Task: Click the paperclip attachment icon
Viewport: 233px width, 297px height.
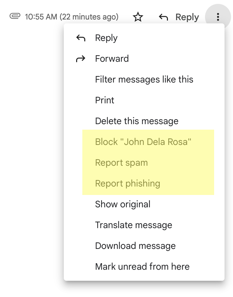Action: [x=15, y=16]
